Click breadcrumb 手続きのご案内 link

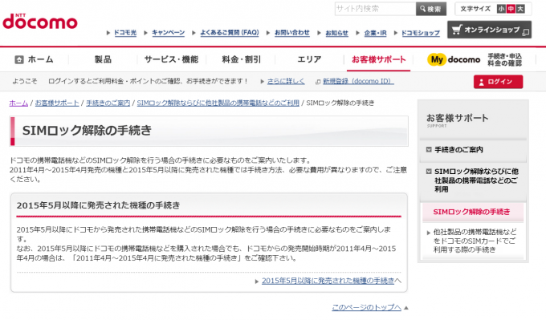tap(108, 103)
